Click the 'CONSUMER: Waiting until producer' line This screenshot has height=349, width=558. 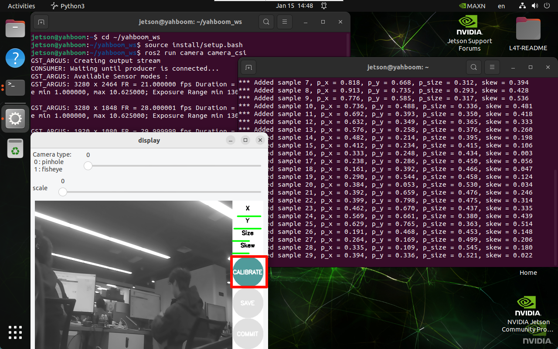point(125,68)
